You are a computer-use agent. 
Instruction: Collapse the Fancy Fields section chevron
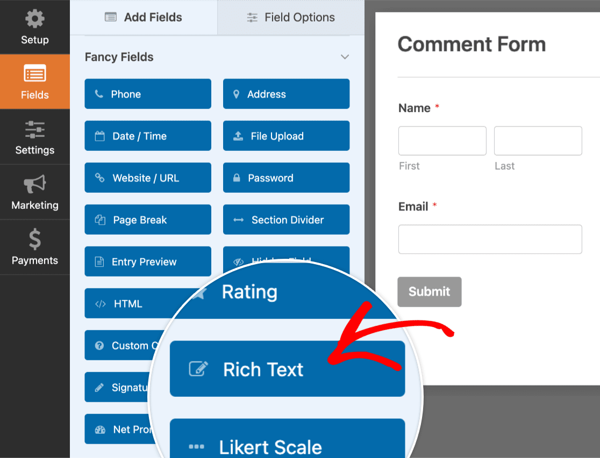345,57
